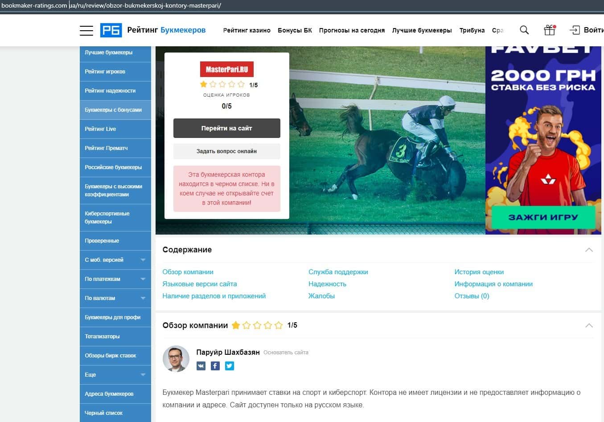
Task: Click the Рейтинг Букмекеров site title
Action: coord(166,30)
